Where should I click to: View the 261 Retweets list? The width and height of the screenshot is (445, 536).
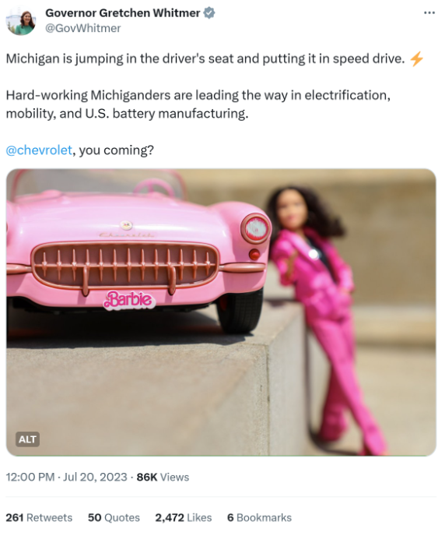point(39,517)
